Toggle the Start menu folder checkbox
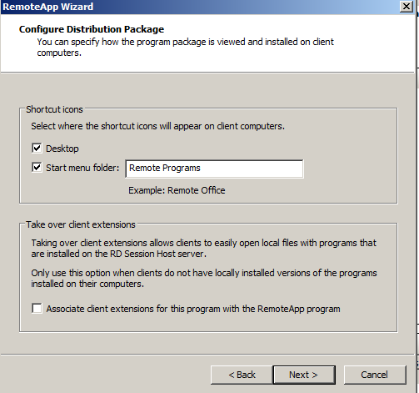 pos(37,168)
